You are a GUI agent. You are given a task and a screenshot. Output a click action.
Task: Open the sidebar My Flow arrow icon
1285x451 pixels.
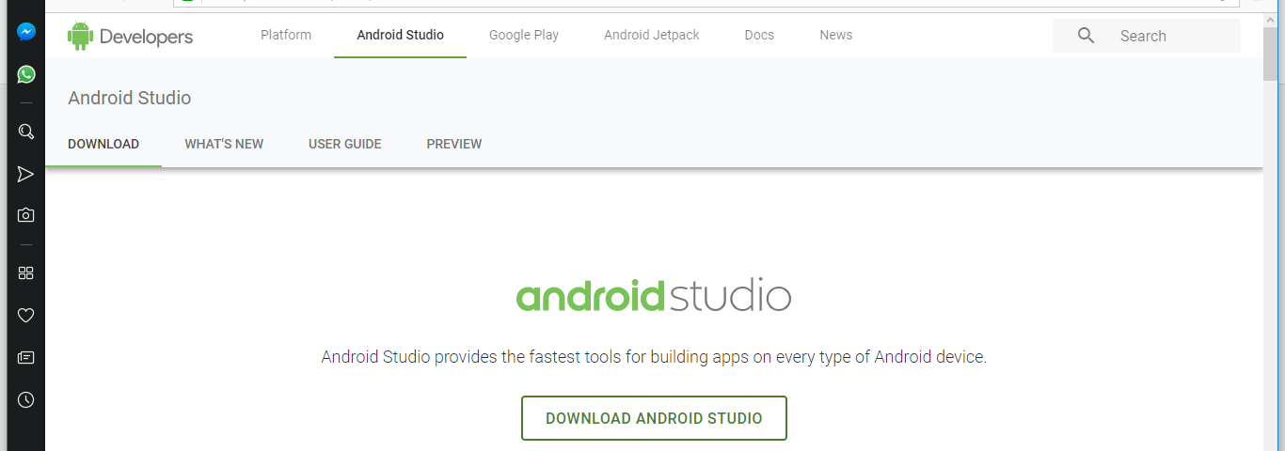26,174
